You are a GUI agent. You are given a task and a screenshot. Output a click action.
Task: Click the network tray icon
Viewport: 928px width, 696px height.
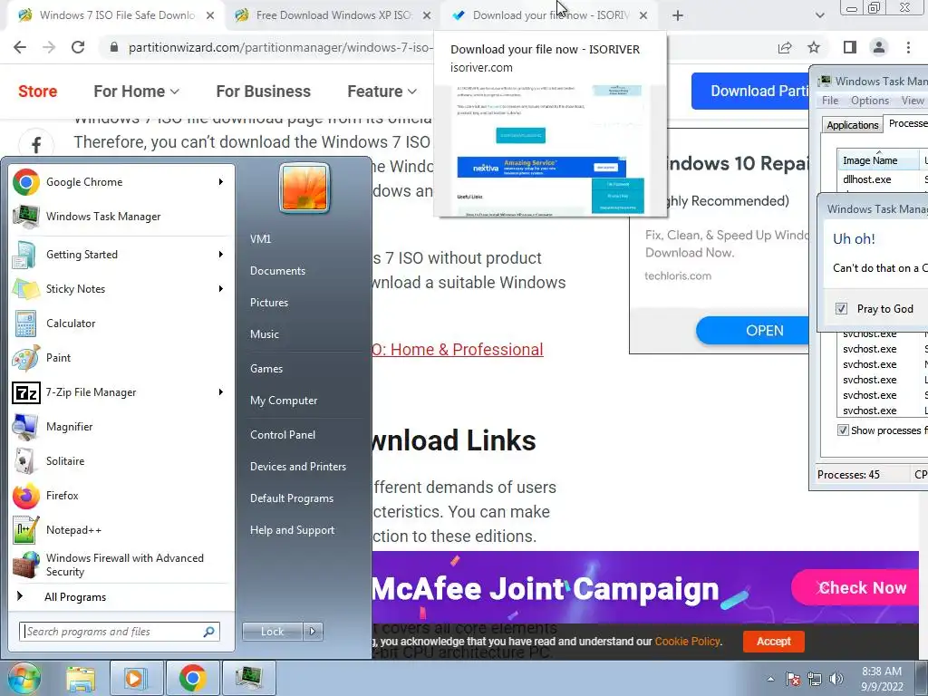tap(815, 679)
